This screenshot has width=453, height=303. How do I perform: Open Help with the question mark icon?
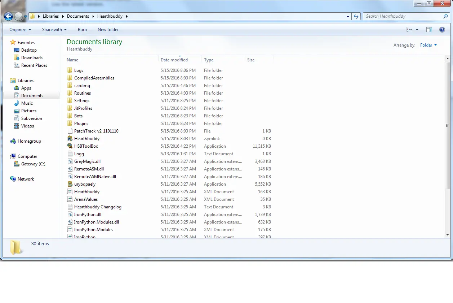point(442,30)
